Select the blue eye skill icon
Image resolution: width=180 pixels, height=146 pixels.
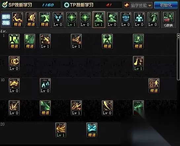click(126, 20)
